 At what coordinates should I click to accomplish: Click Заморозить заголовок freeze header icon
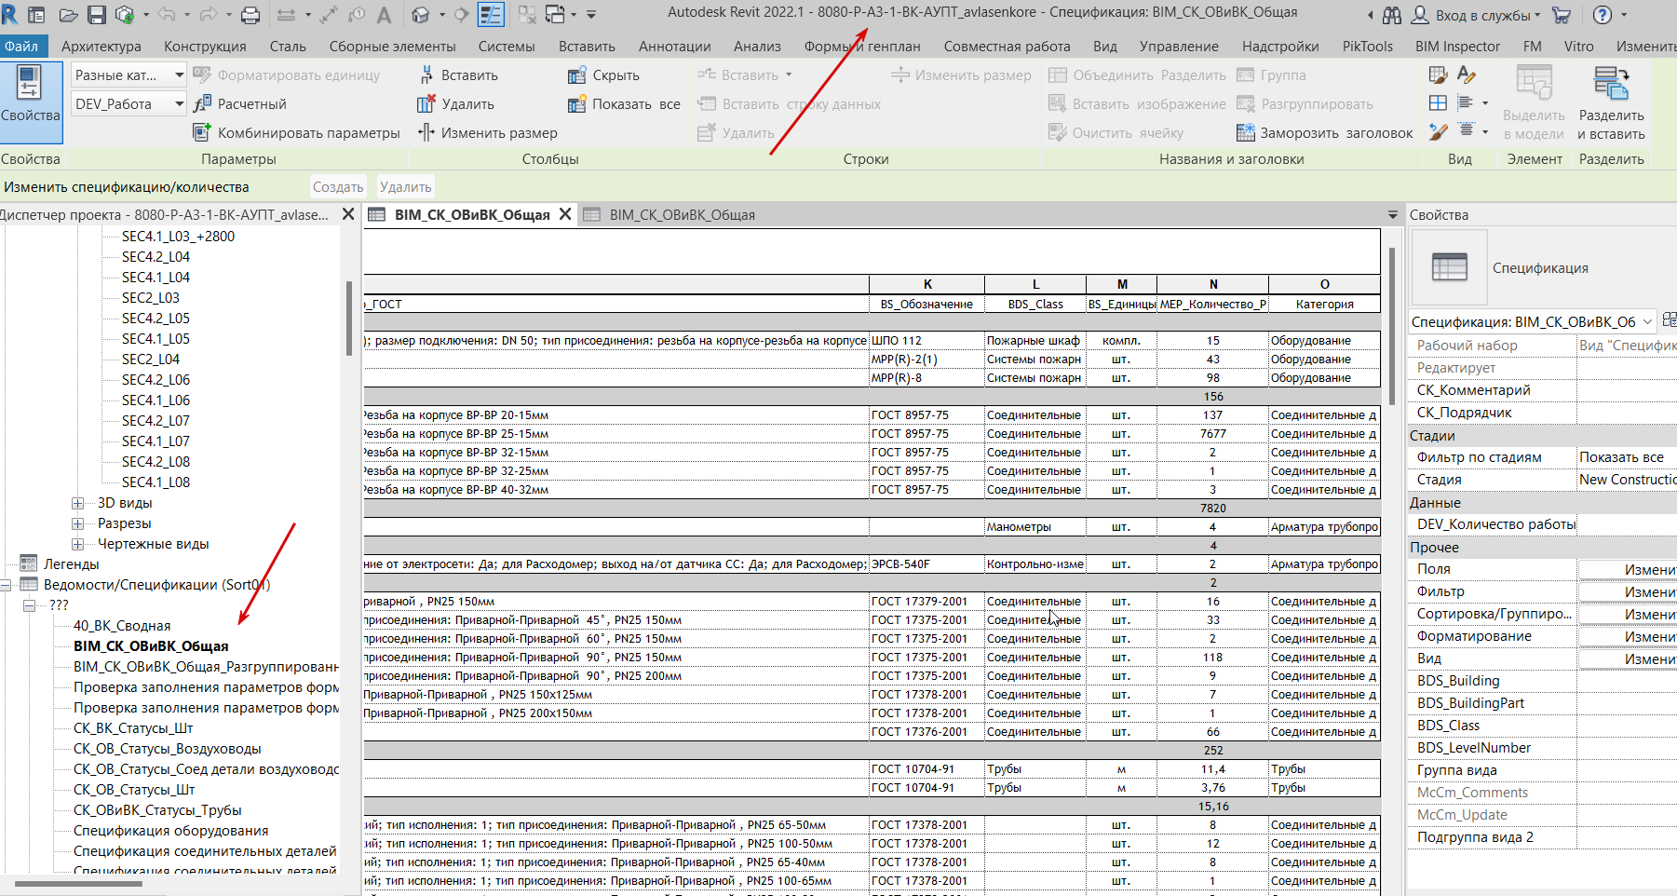tap(1246, 133)
